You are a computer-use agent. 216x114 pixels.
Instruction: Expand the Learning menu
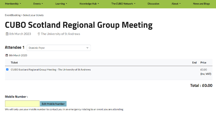[x=61, y=4]
